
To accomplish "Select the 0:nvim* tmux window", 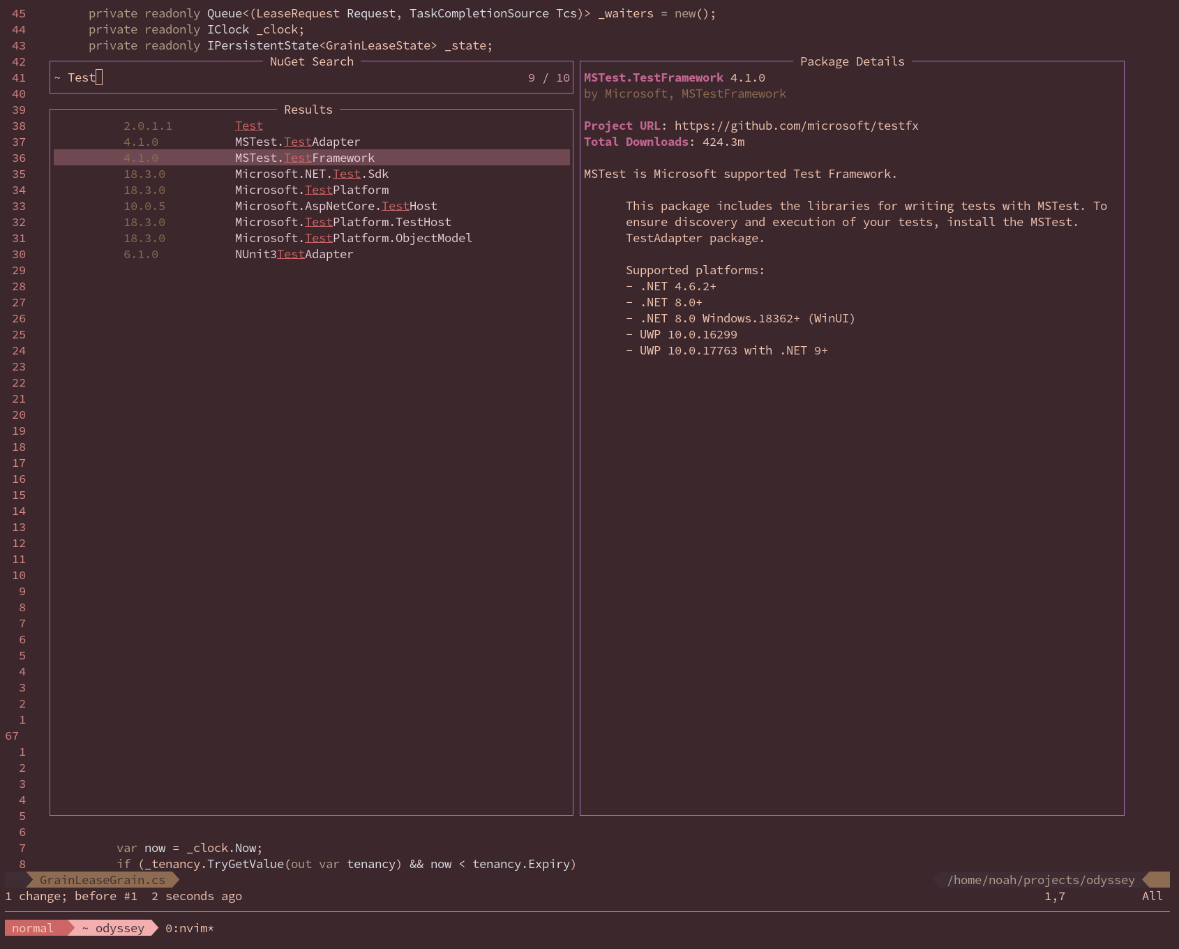I will point(190,928).
